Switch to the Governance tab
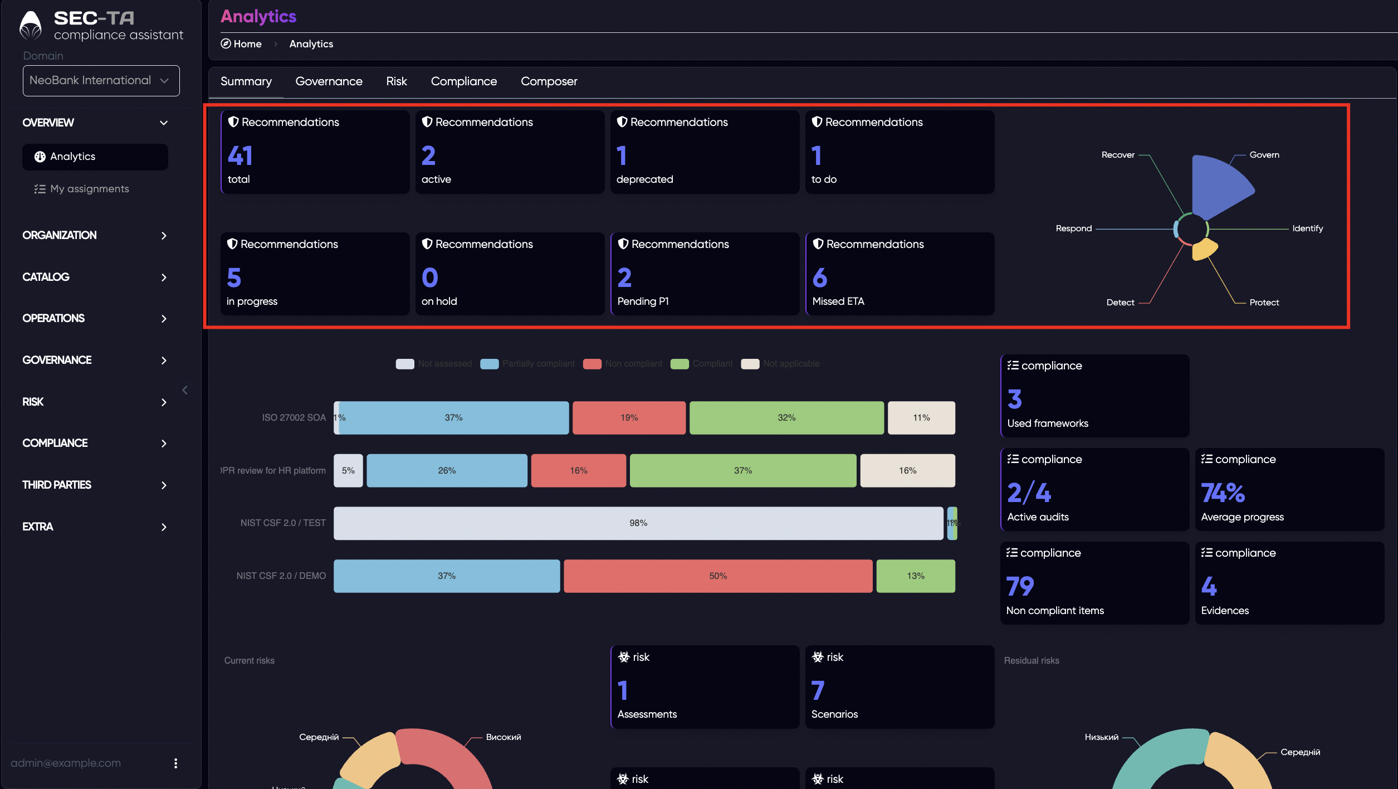Screen dimensions: 1398x789 (329, 81)
